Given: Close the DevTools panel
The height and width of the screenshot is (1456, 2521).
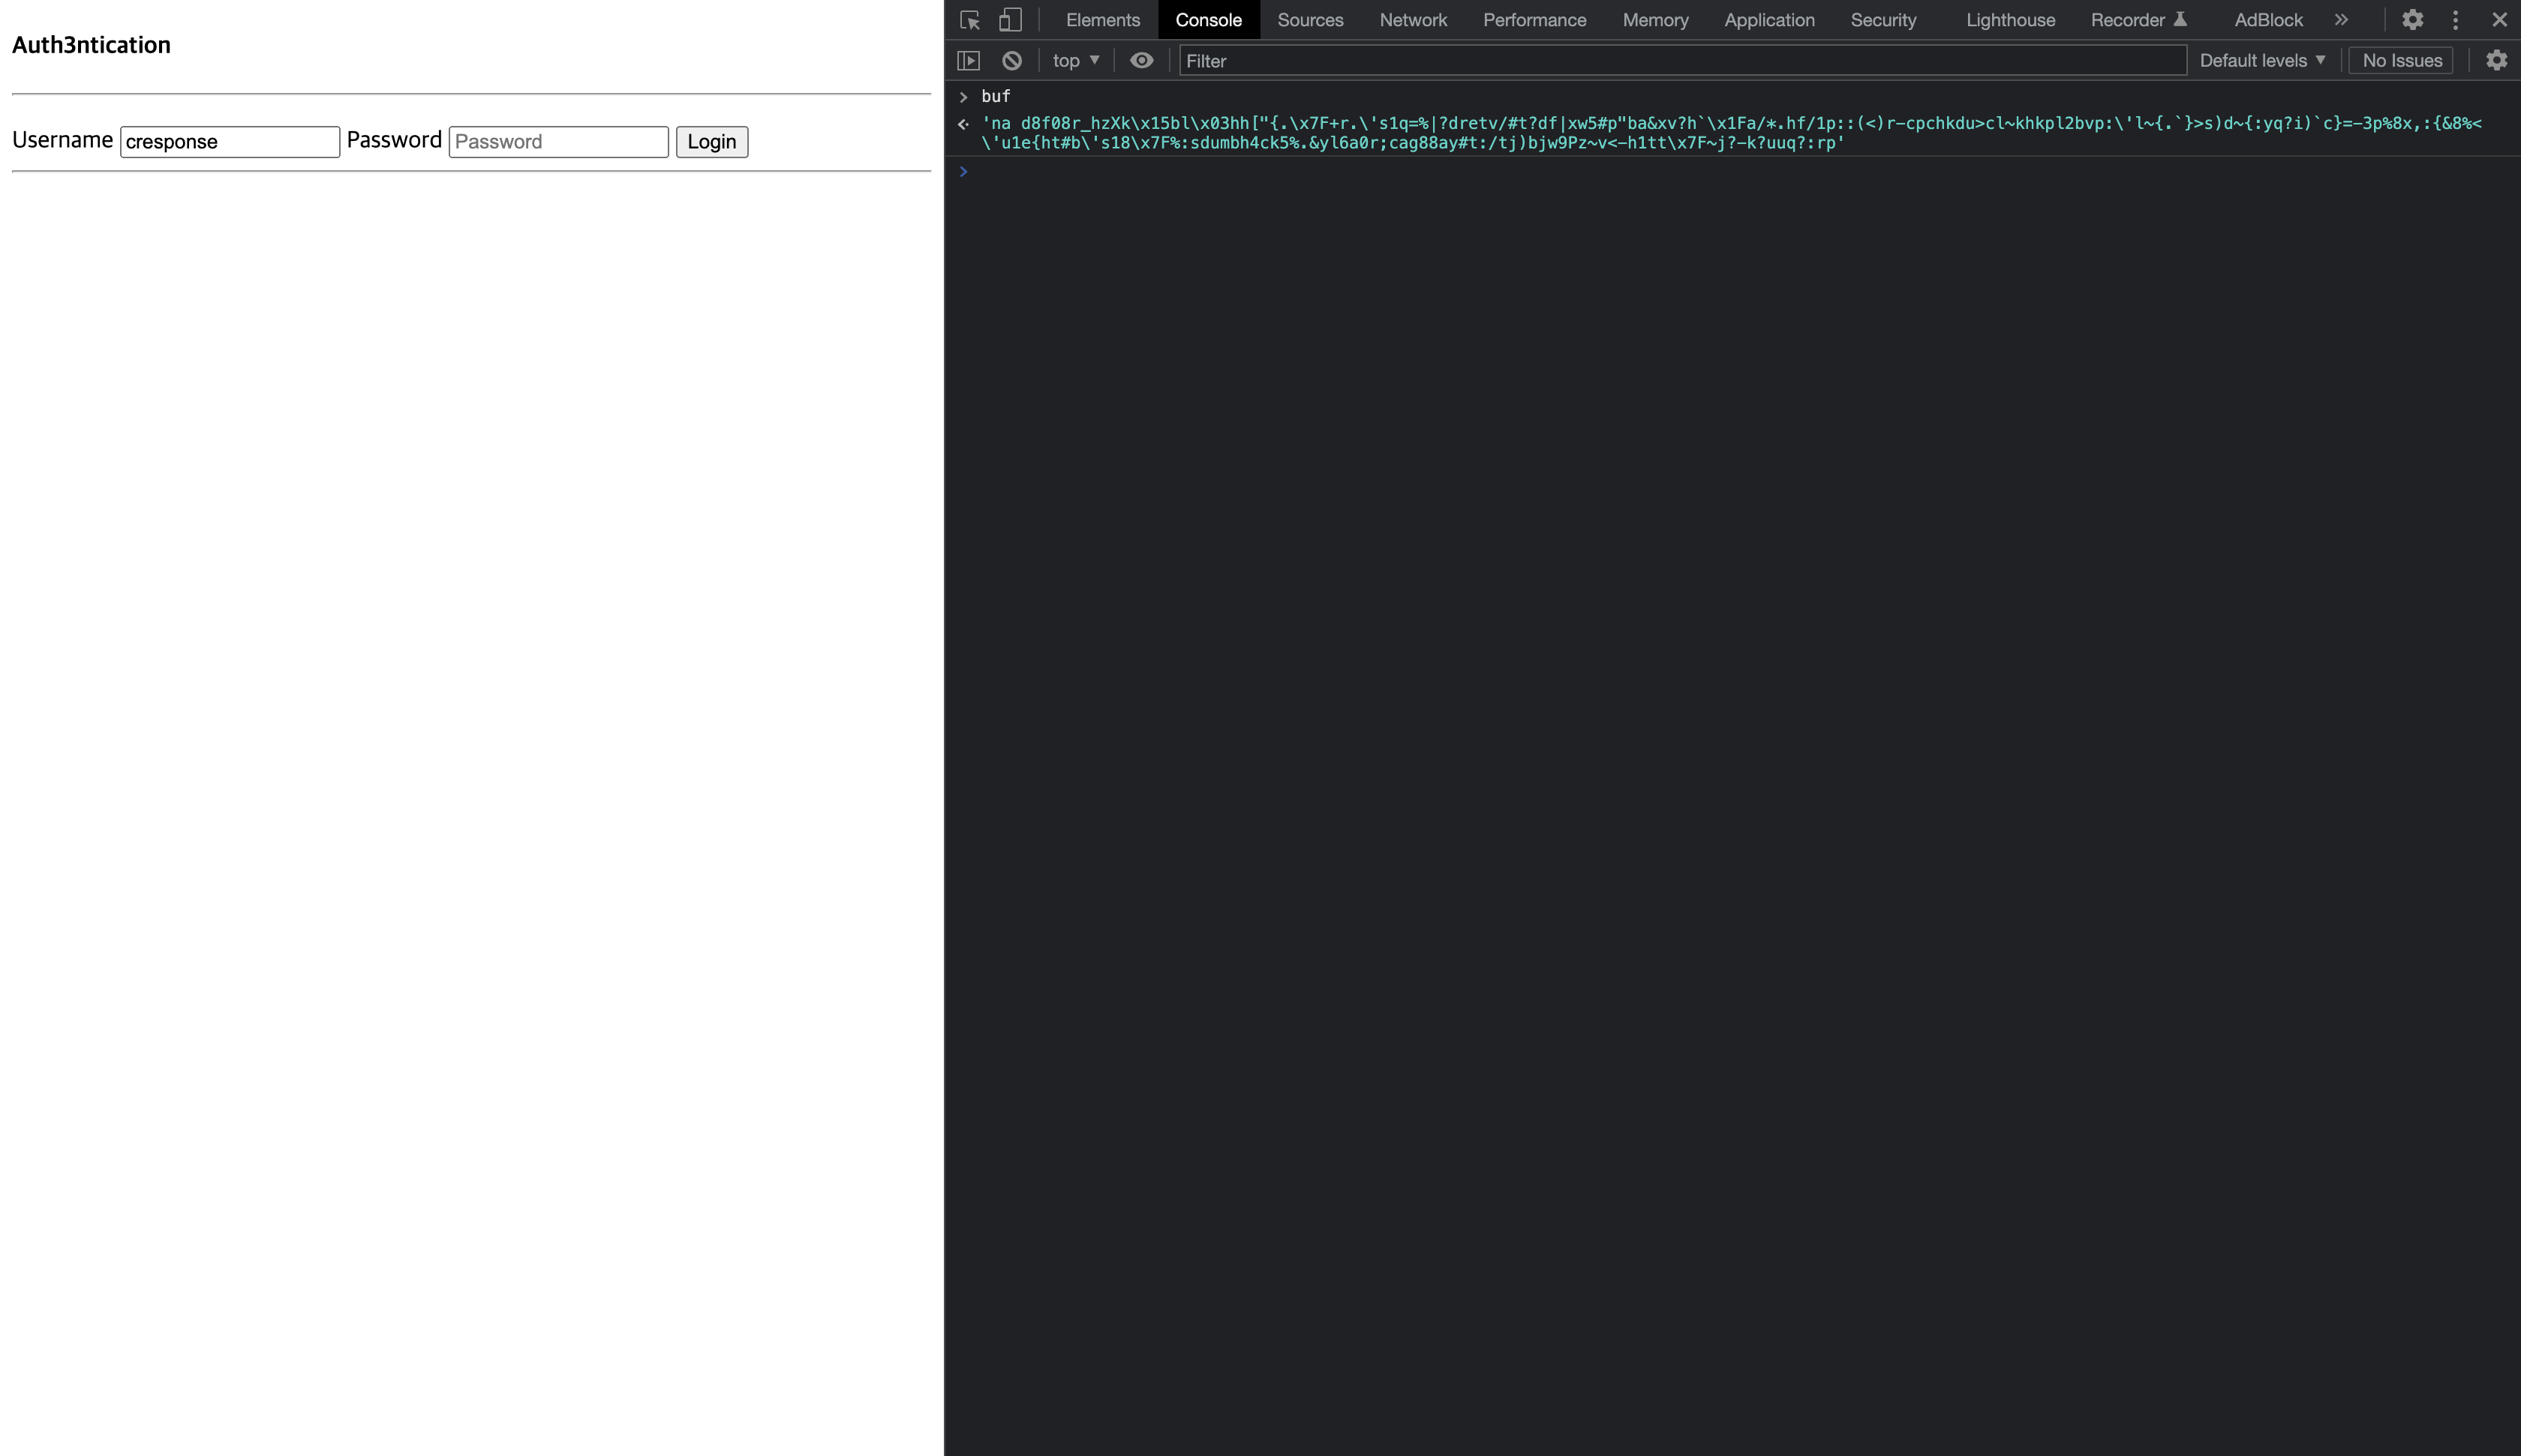Looking at the screenshot, I should pos(2499,20).
